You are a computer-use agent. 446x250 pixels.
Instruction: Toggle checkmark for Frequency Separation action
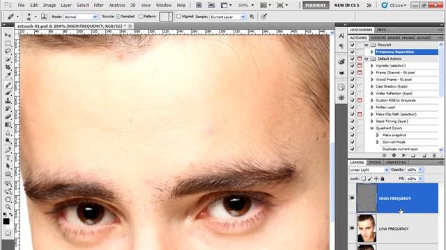coord(353,52)
